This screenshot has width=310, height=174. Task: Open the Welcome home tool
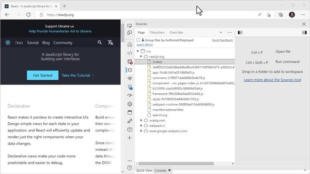[130, 44]
